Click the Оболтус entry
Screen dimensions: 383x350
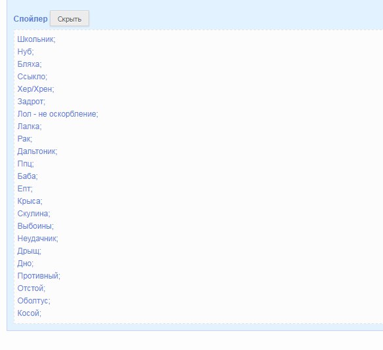pyautogui.click(x=33, y=300)
